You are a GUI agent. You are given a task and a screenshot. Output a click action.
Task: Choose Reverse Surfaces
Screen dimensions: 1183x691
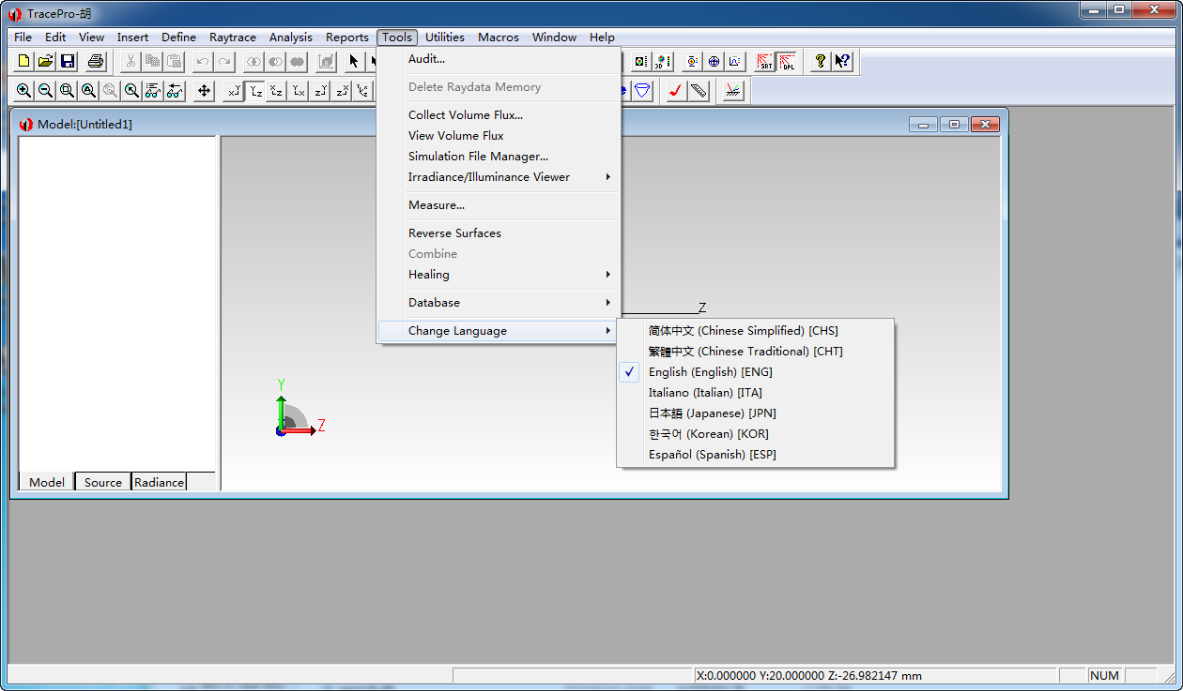click(x=499, y=233)
